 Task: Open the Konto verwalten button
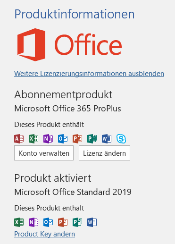(44, 153)
